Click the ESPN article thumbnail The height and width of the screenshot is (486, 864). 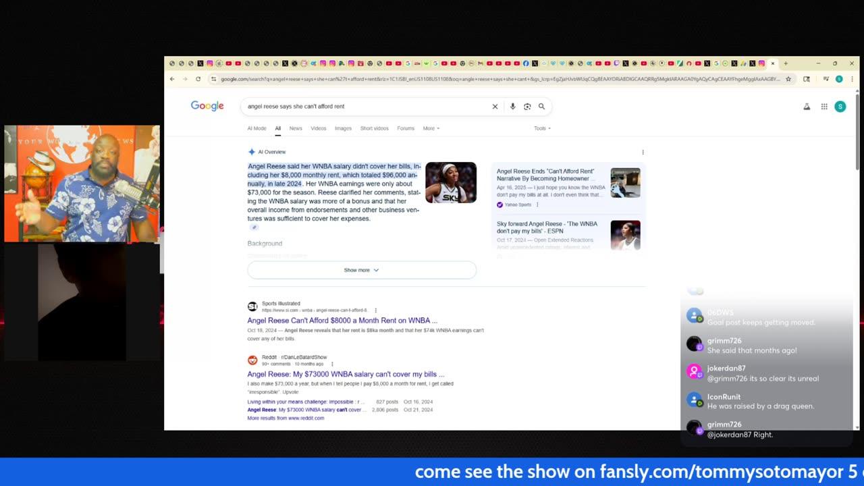point(625,235)
